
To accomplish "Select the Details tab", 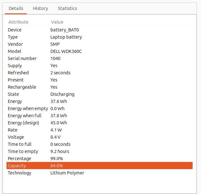I will click(x=16, y=8).
